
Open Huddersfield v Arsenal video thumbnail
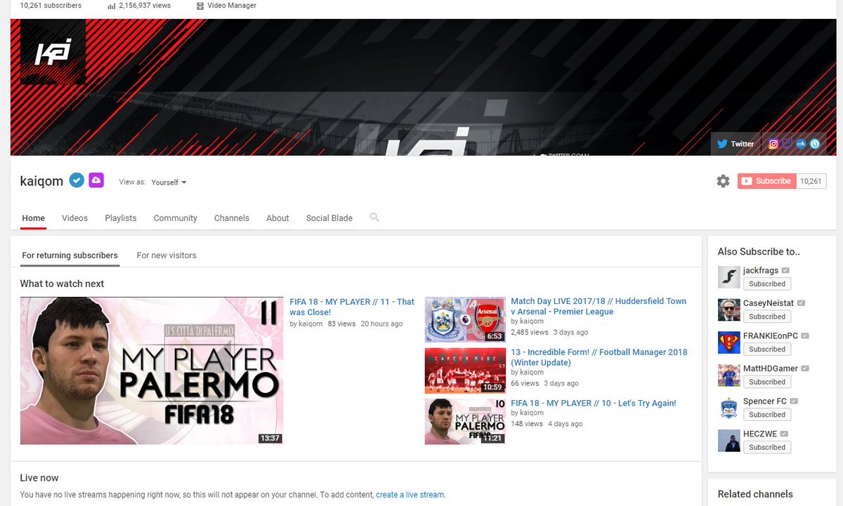pyautogui.click(x=465, y=319)
